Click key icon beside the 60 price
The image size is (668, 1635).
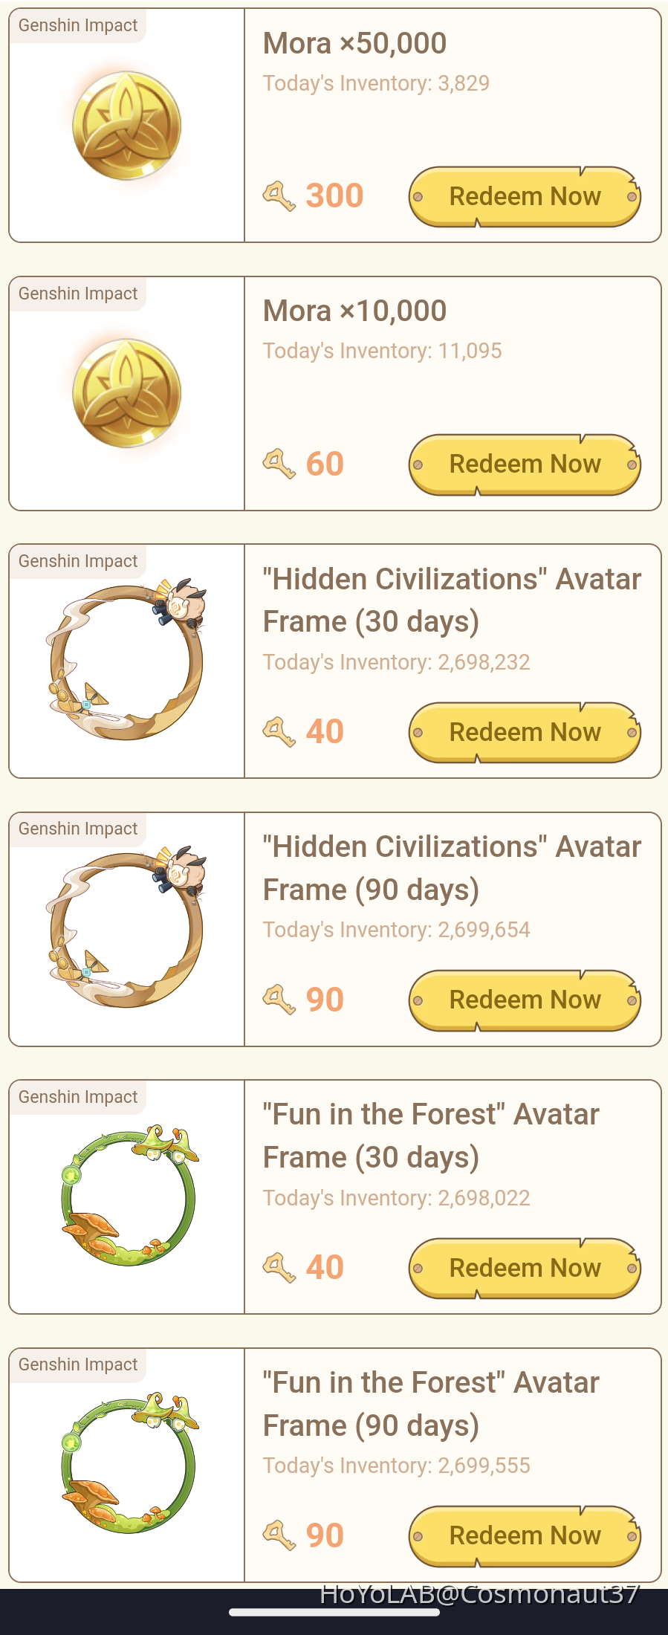coord(279,464)
